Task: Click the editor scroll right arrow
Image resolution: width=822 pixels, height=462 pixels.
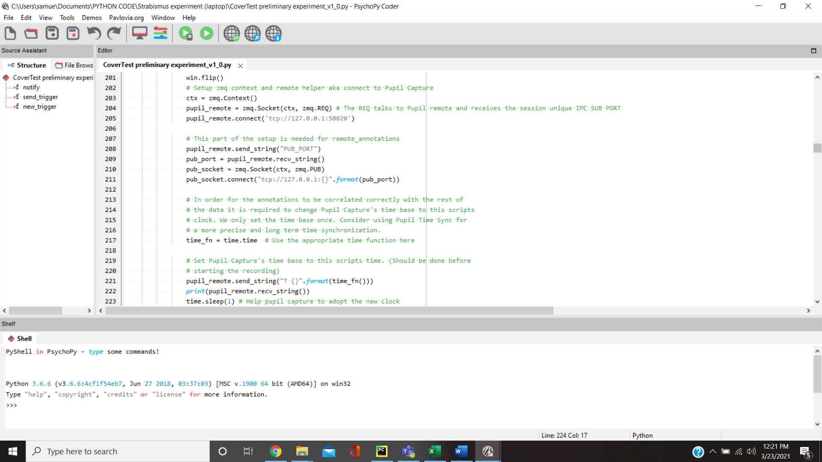Action: 808,311
